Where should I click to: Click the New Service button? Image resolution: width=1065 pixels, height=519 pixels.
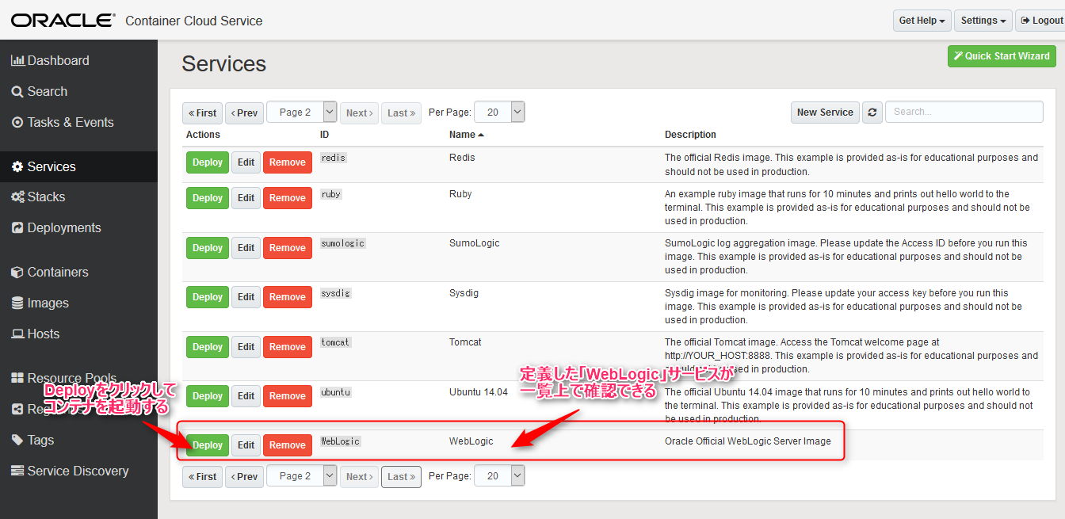(x=825, y=113)
